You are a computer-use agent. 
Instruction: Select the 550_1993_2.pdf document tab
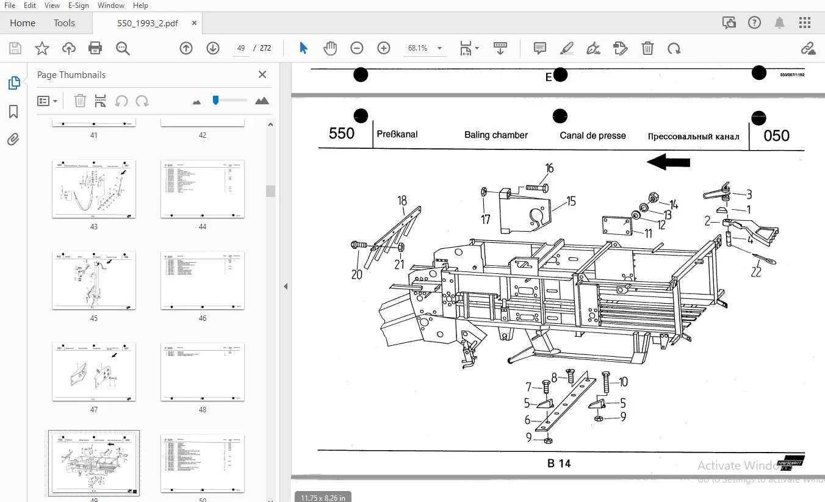(x=147, y=23)
